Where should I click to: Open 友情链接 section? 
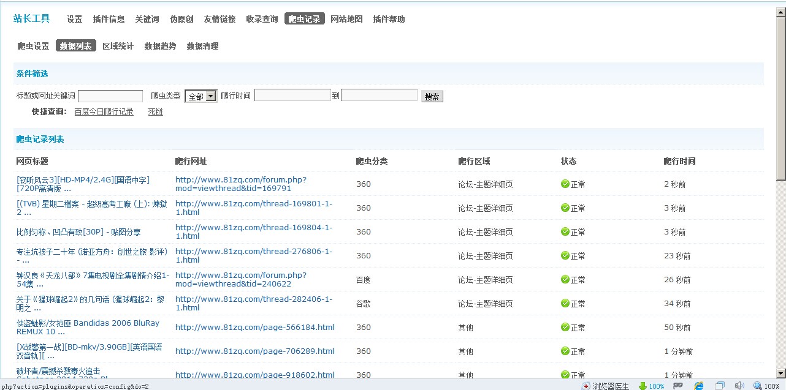pyautogui.click(x=219, y=19)
